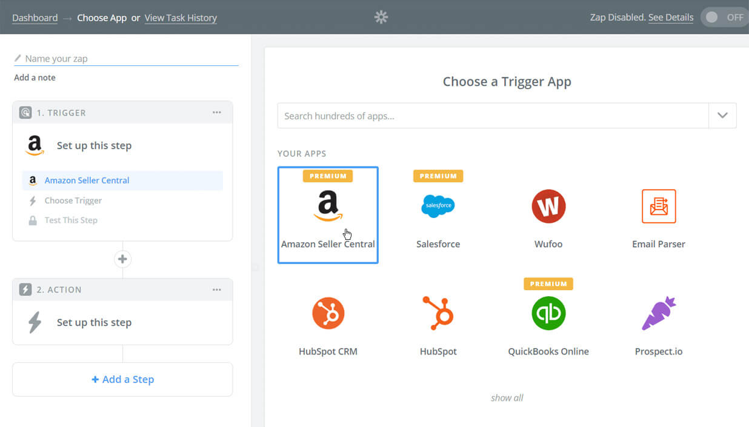The width and height of the screenshot is (749, 427).
Task: Go to the Dashboard link
Action: [35, 18]
